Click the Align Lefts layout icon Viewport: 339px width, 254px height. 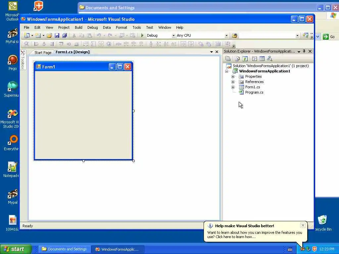pos(36,44)
